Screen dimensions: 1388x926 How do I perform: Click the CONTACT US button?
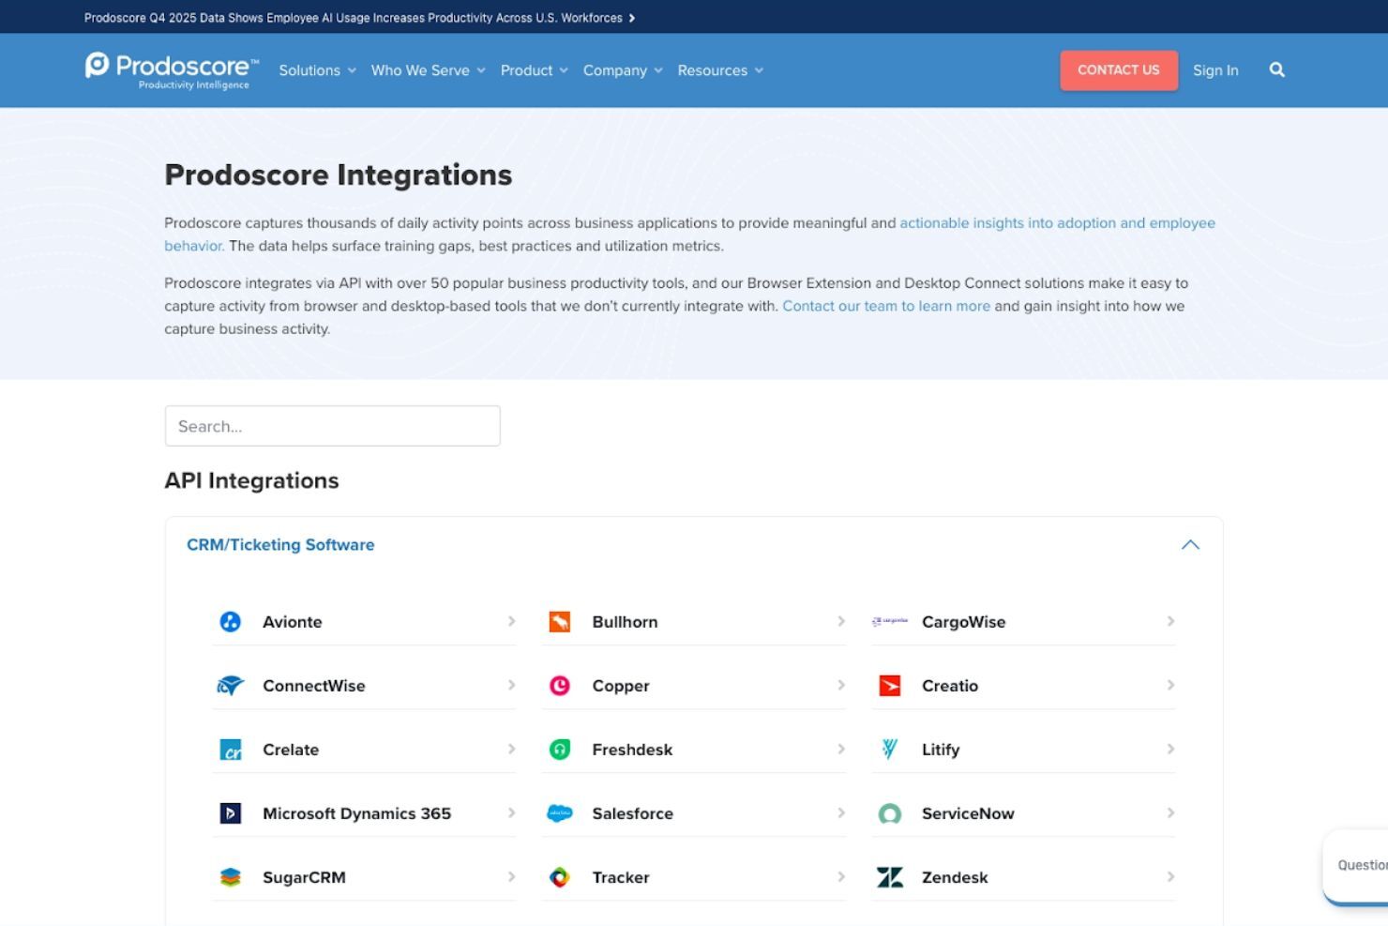[x=1118, y=69]
